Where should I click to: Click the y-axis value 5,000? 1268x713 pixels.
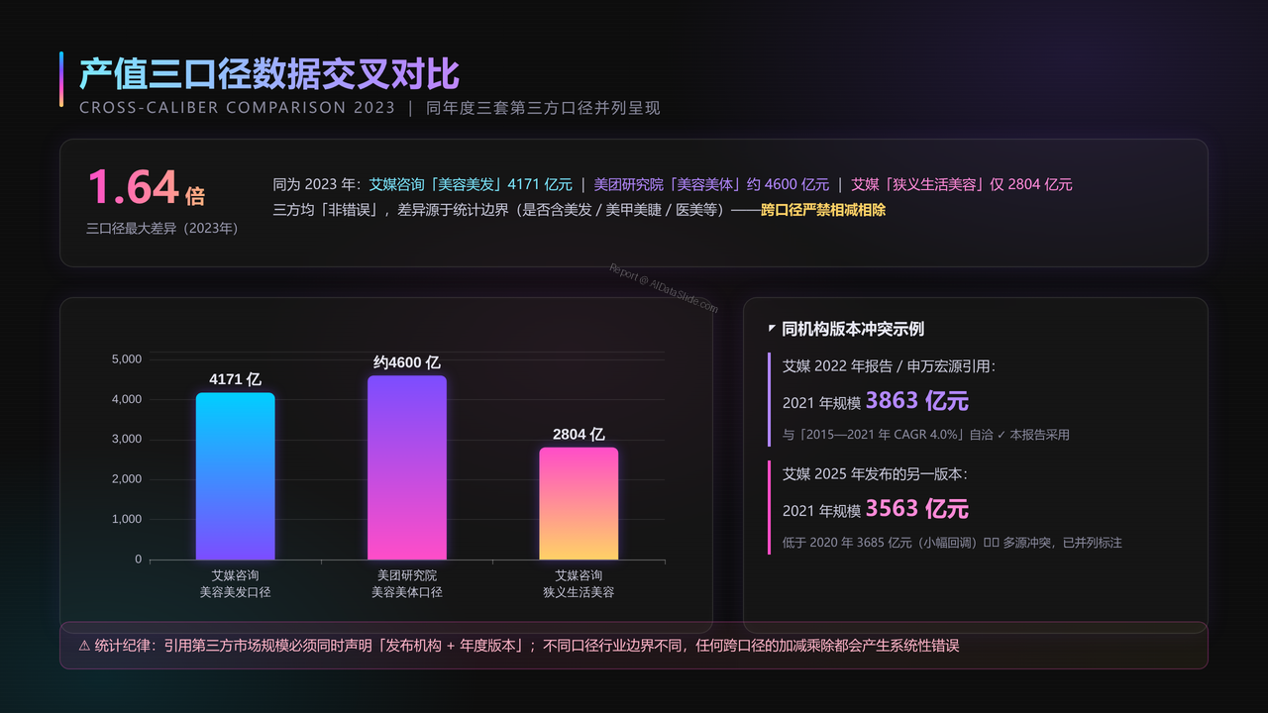pyautogui.click(x=126, y=358)
